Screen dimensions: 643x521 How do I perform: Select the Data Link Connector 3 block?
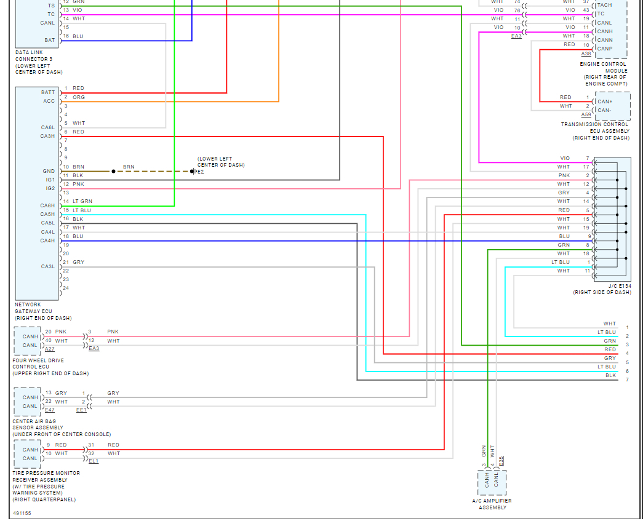37,24
